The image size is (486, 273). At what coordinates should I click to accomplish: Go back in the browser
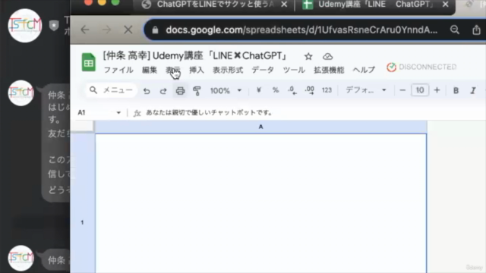pos(85,30)
